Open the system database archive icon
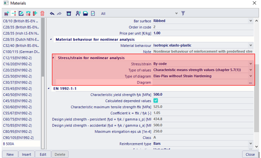This screenshot has width=261, height=158. pyautogui.click(x=69, y=14)
